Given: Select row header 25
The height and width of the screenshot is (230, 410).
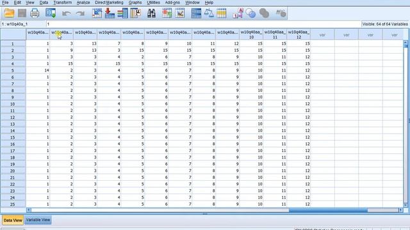Looking at the screenshot, I should pyautogui.click(x=13, y=204).
